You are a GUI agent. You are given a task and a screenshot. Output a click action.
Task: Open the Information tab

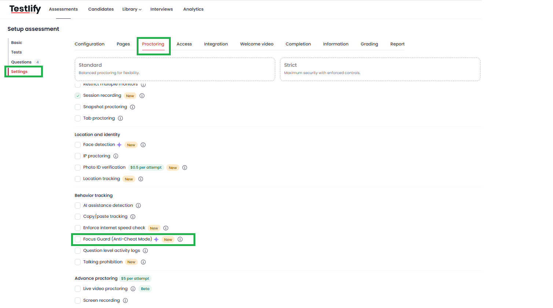click(336, 44)
